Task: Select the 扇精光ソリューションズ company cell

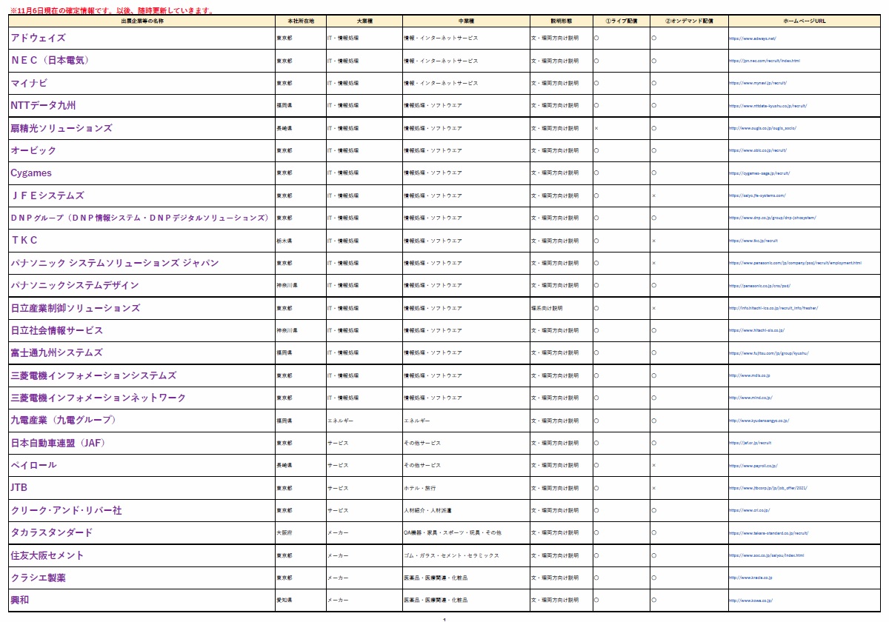Action: (142, 128)
